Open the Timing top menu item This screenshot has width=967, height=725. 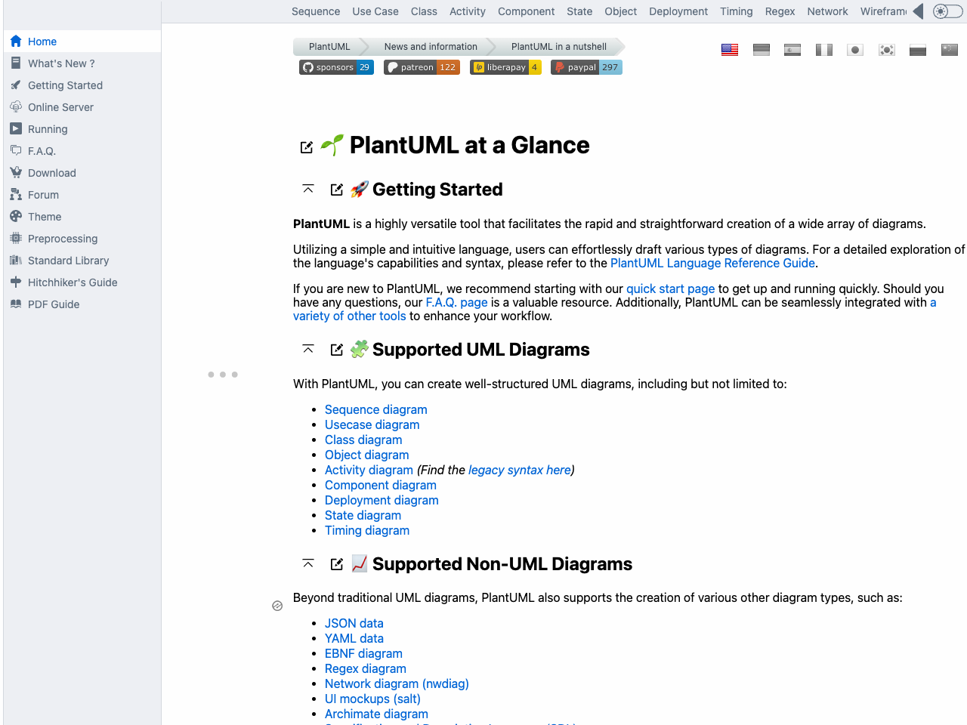737,11
